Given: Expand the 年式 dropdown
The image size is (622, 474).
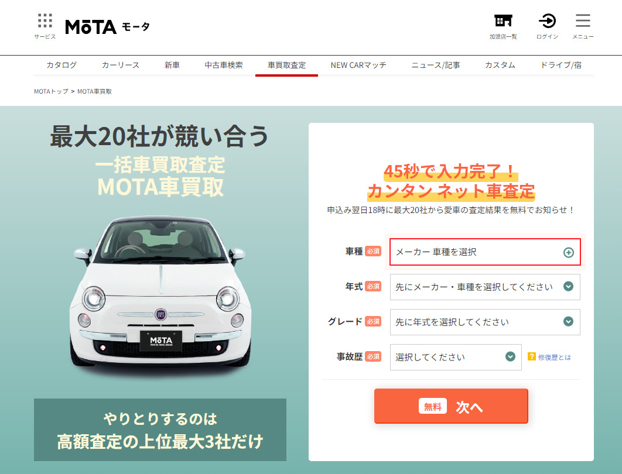Looking at the screenshot, I should point(485,287).
